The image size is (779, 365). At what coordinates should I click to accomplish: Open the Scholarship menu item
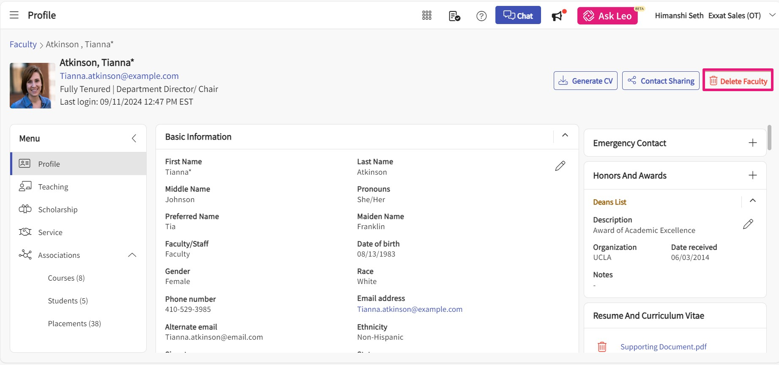click(57, 210)
